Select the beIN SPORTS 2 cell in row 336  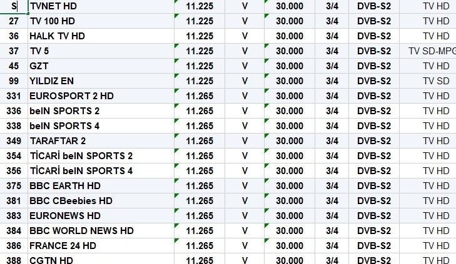click(x=101, y=111)
